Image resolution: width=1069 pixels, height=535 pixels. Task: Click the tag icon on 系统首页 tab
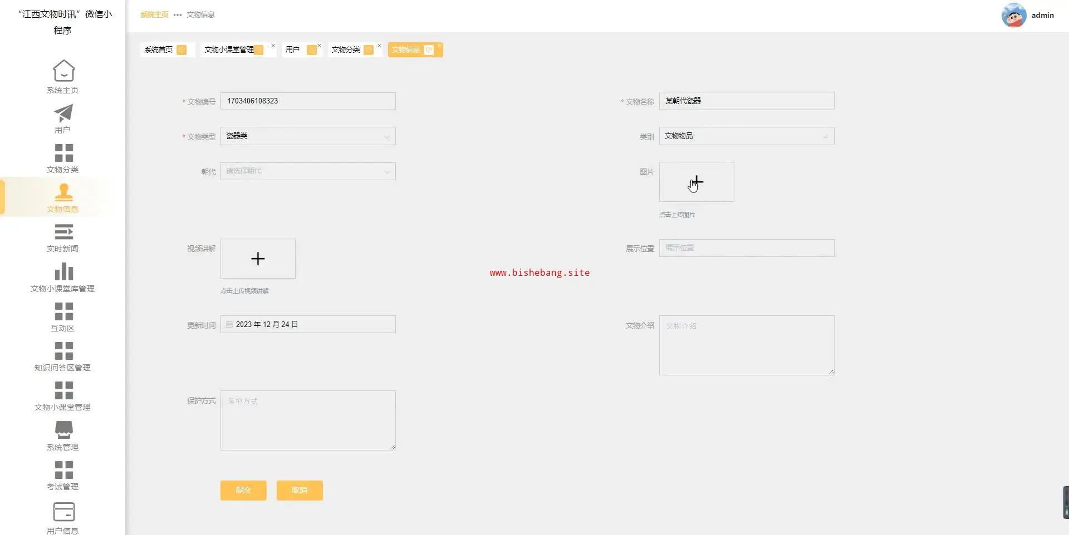pyautogui.click(x=182, y=50)
